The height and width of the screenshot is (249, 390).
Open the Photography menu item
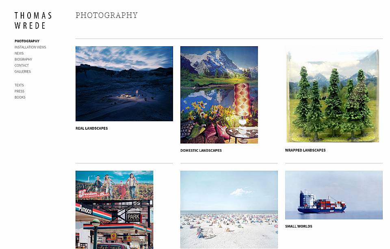pyautogui.click(x=27, y=41)
